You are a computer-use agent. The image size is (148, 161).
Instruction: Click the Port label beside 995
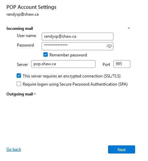coord(106,65)
